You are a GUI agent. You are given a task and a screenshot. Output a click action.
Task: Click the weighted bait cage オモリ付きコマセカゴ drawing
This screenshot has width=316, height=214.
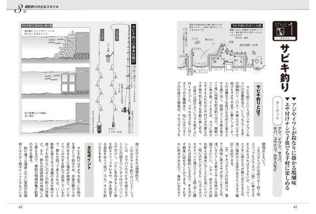pyautogui.click(x=99, y=127)
